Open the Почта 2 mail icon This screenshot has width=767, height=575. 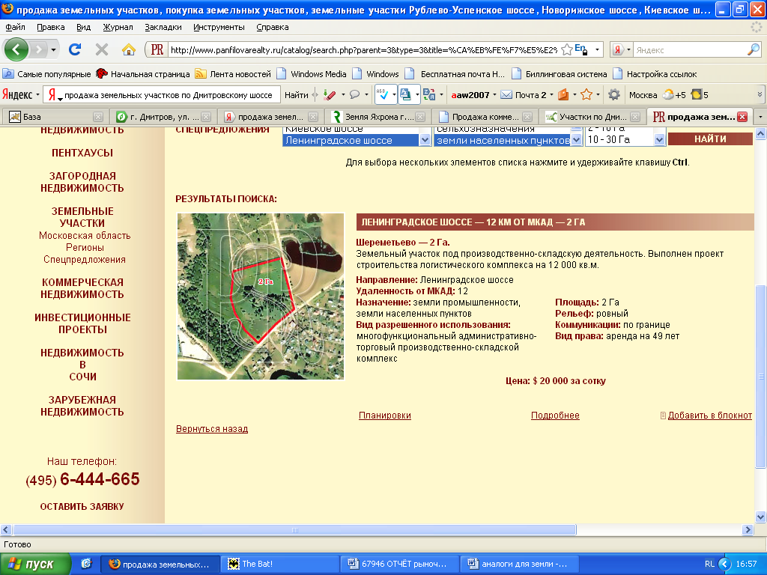coord(506,95)
